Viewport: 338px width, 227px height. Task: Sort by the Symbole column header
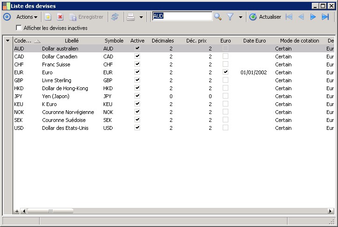tap(114, 41)
